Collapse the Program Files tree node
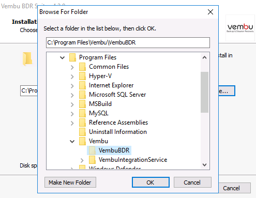 coord(63,57)
